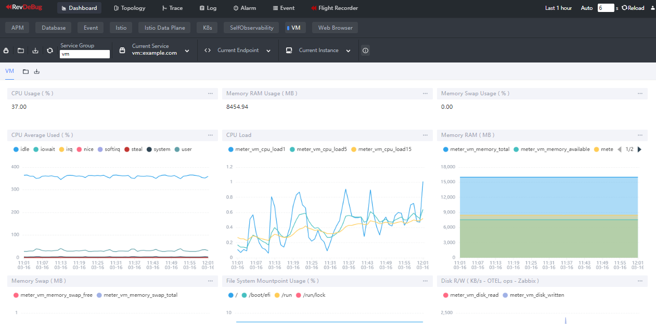Click the lock icon in dashboard toolbar
The height and width of the screenshot is (327, 656).
point(6,51)
